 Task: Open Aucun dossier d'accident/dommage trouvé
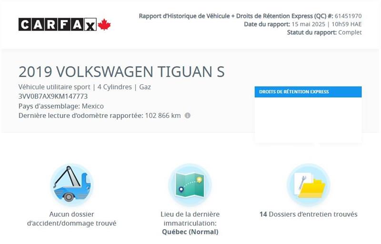(72, 219)
